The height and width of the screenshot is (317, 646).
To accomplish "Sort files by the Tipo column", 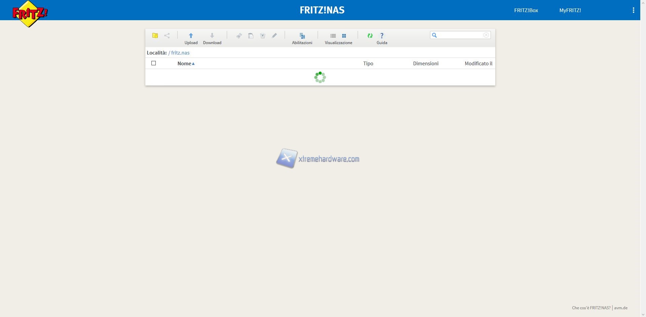I will pyautogui.click(x=368, y=64).
